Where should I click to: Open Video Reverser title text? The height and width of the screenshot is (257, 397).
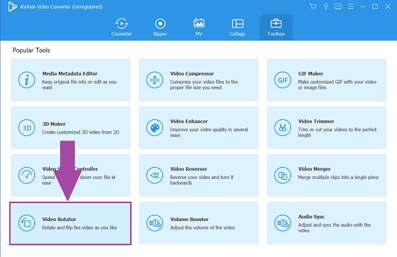tap(189, 169)
